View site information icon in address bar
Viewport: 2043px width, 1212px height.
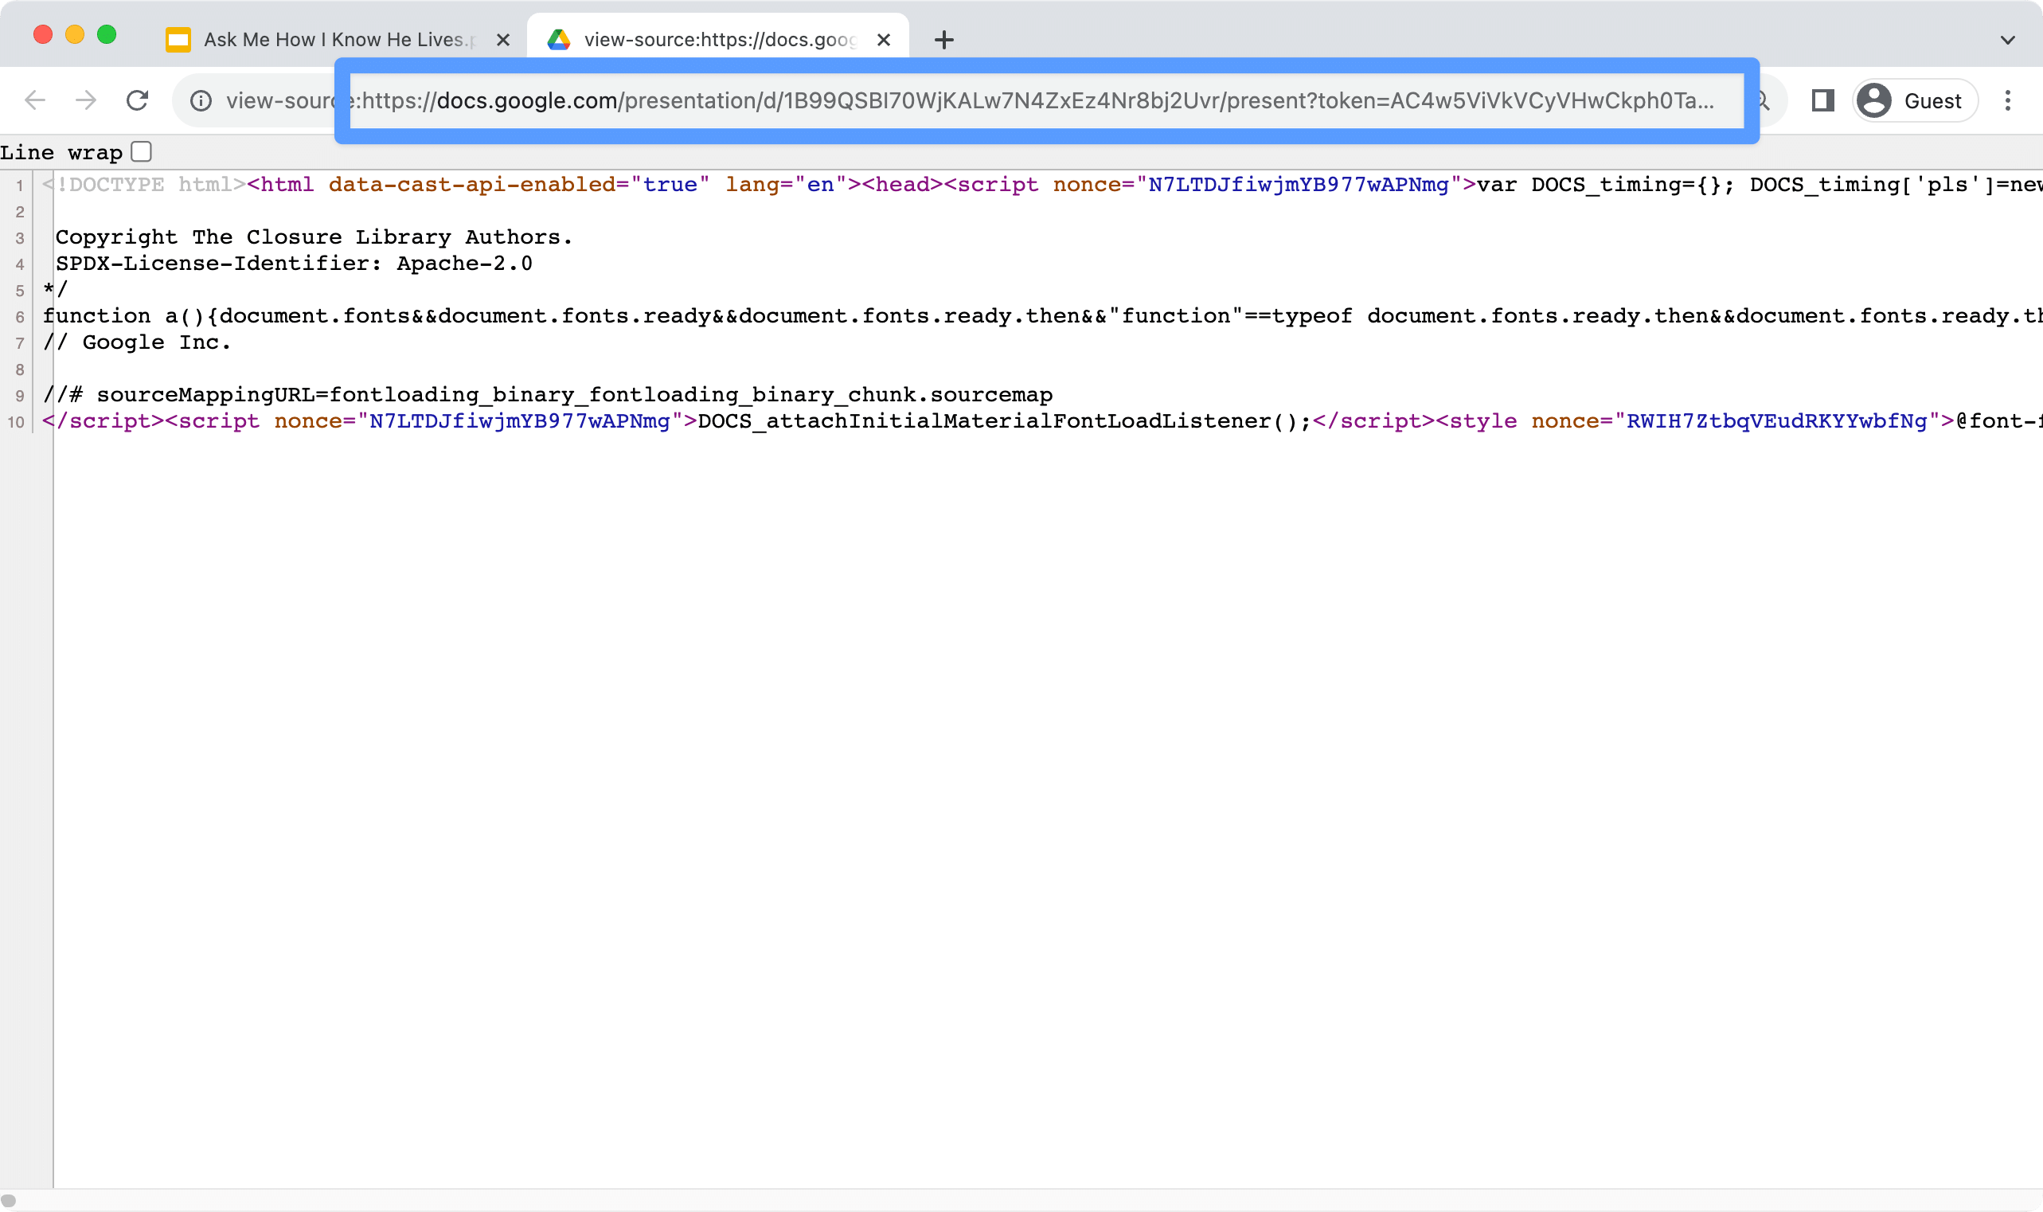click(x=201, y=100)
